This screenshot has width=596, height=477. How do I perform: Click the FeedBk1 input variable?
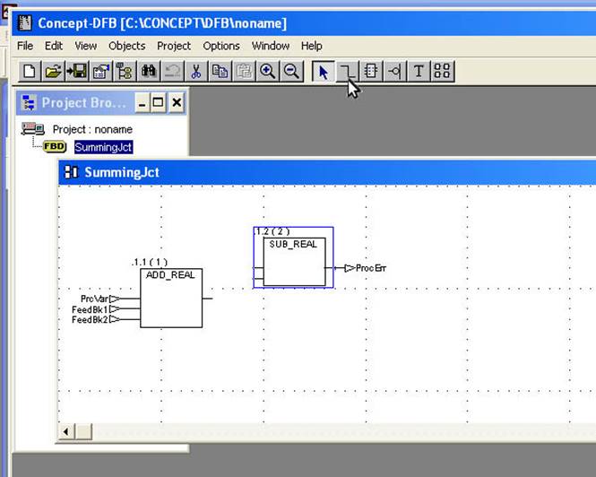(96, 309)
